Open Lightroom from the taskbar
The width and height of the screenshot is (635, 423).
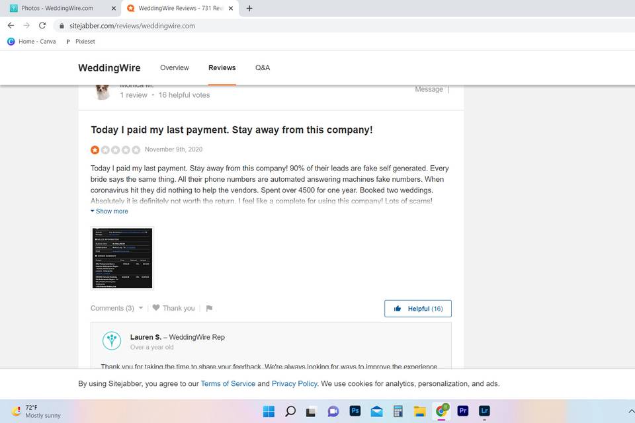(x=484, y=411)
